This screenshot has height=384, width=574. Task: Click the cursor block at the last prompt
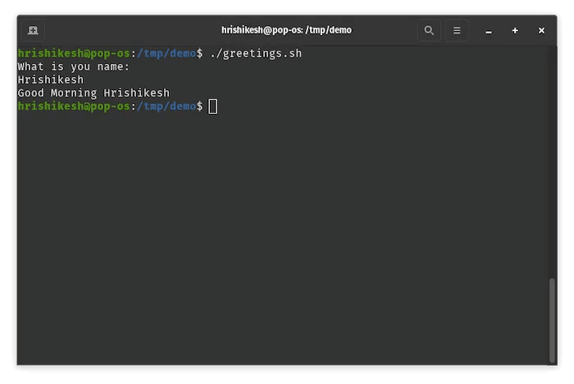[x=212, y=106]
